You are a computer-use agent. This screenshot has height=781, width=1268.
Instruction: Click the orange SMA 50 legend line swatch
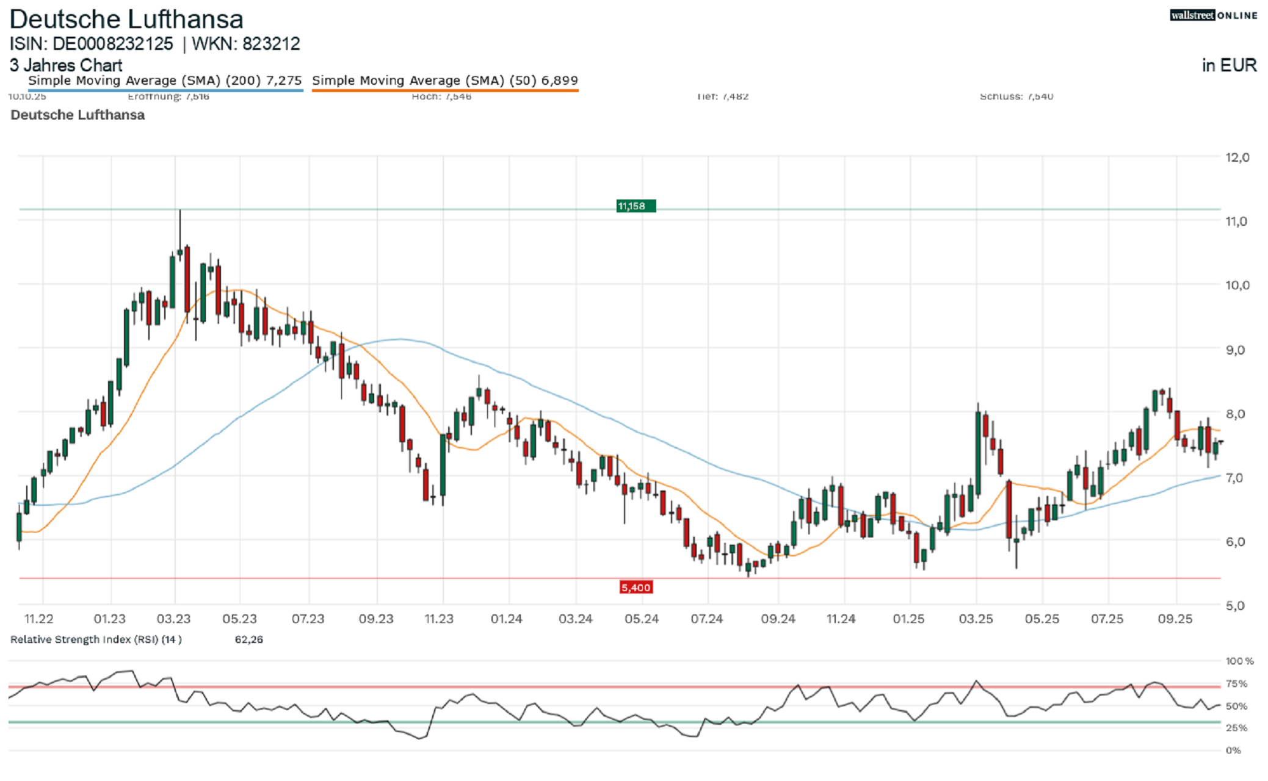pyautogui.click(x=444, y=91)
